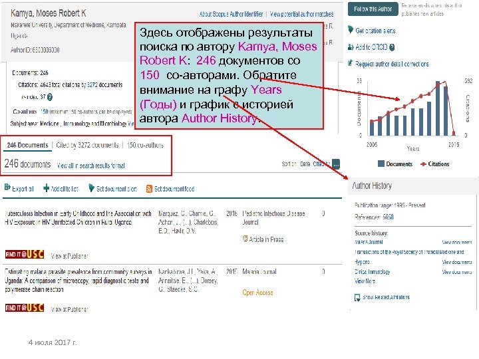Open Transactions of the Royal Society source link
The height and width of the screenshot is (359, 479).
point(409,257)
